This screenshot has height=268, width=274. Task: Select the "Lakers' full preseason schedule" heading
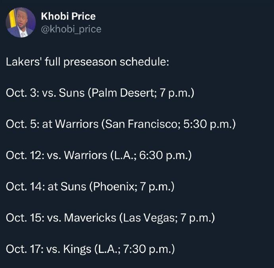(x=88, y=62)
